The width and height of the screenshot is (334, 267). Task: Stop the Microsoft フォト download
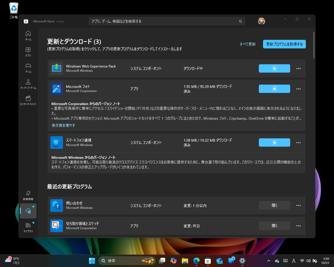point(274,89)
